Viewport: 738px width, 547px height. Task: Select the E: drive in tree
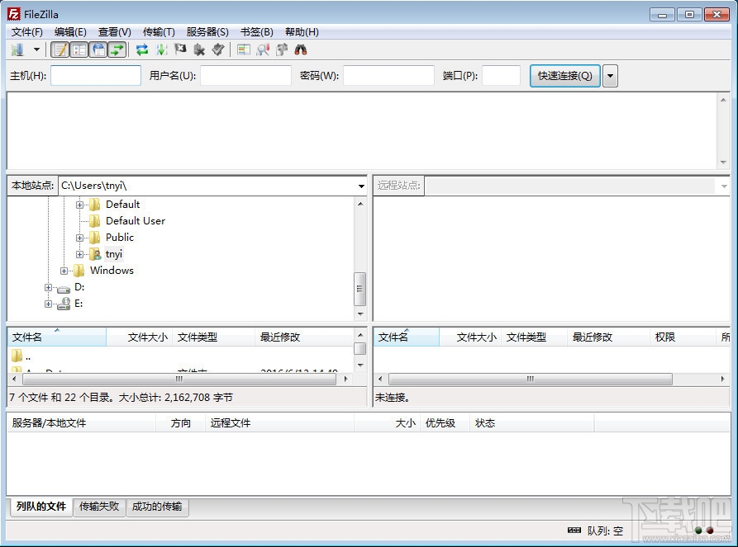(79, 304)
